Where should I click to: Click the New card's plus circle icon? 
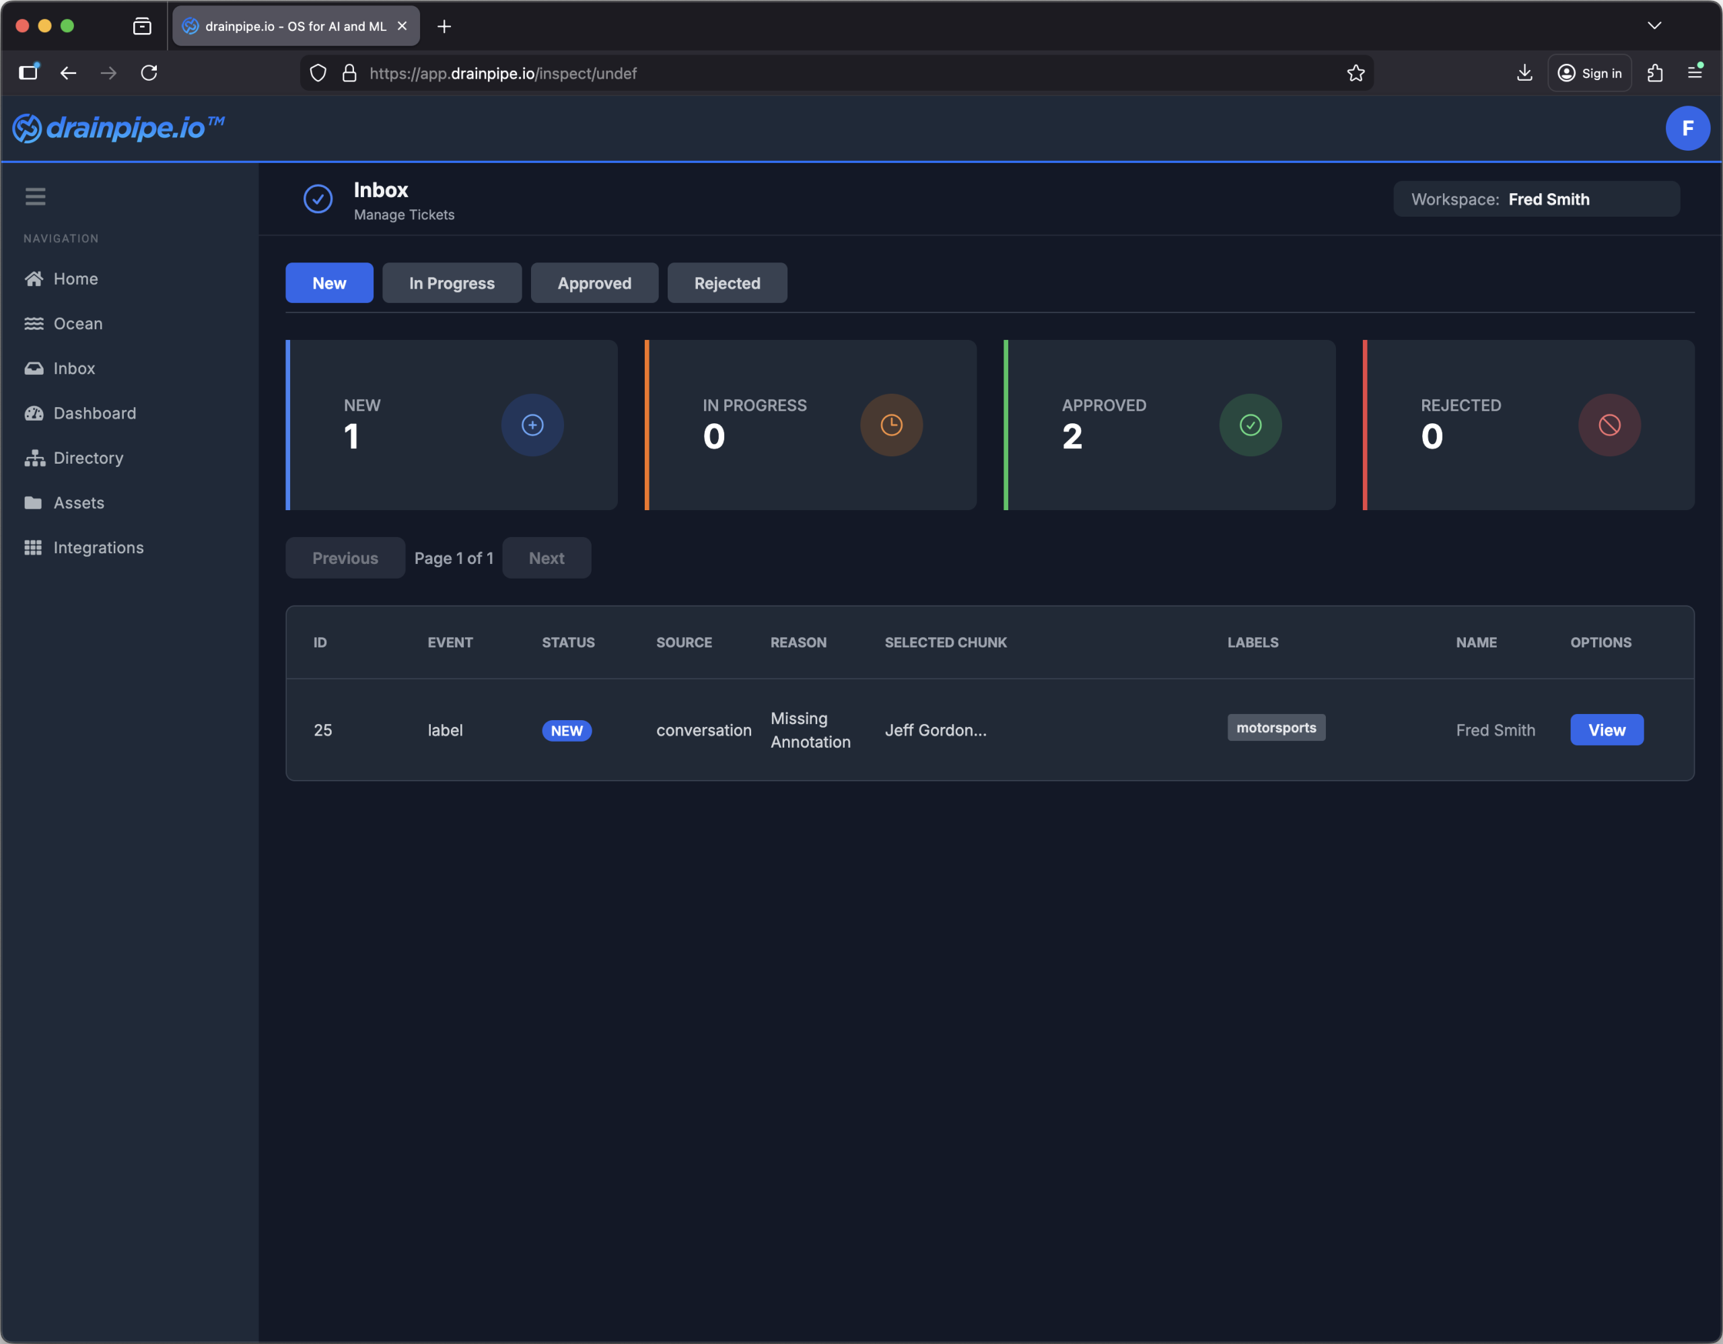tap(532, 425)
